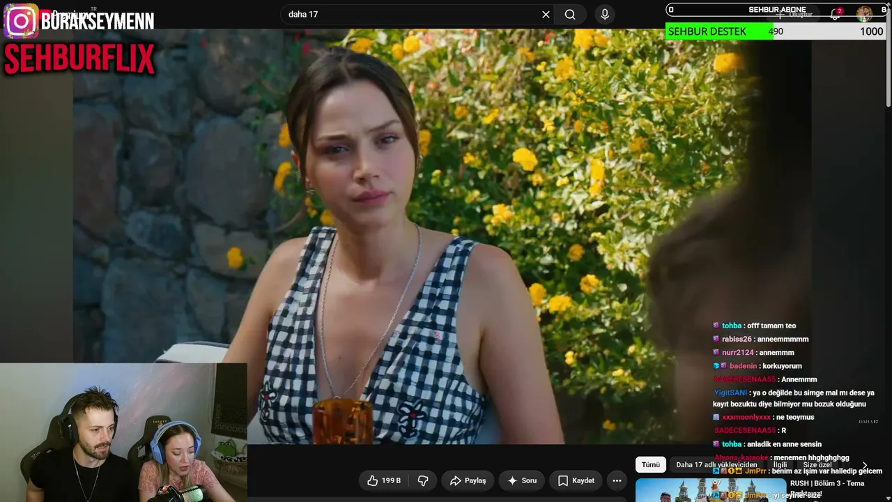Click the magnifying glass search button
The height and width of the screenshot is (502, 892).
coord(570,15)
